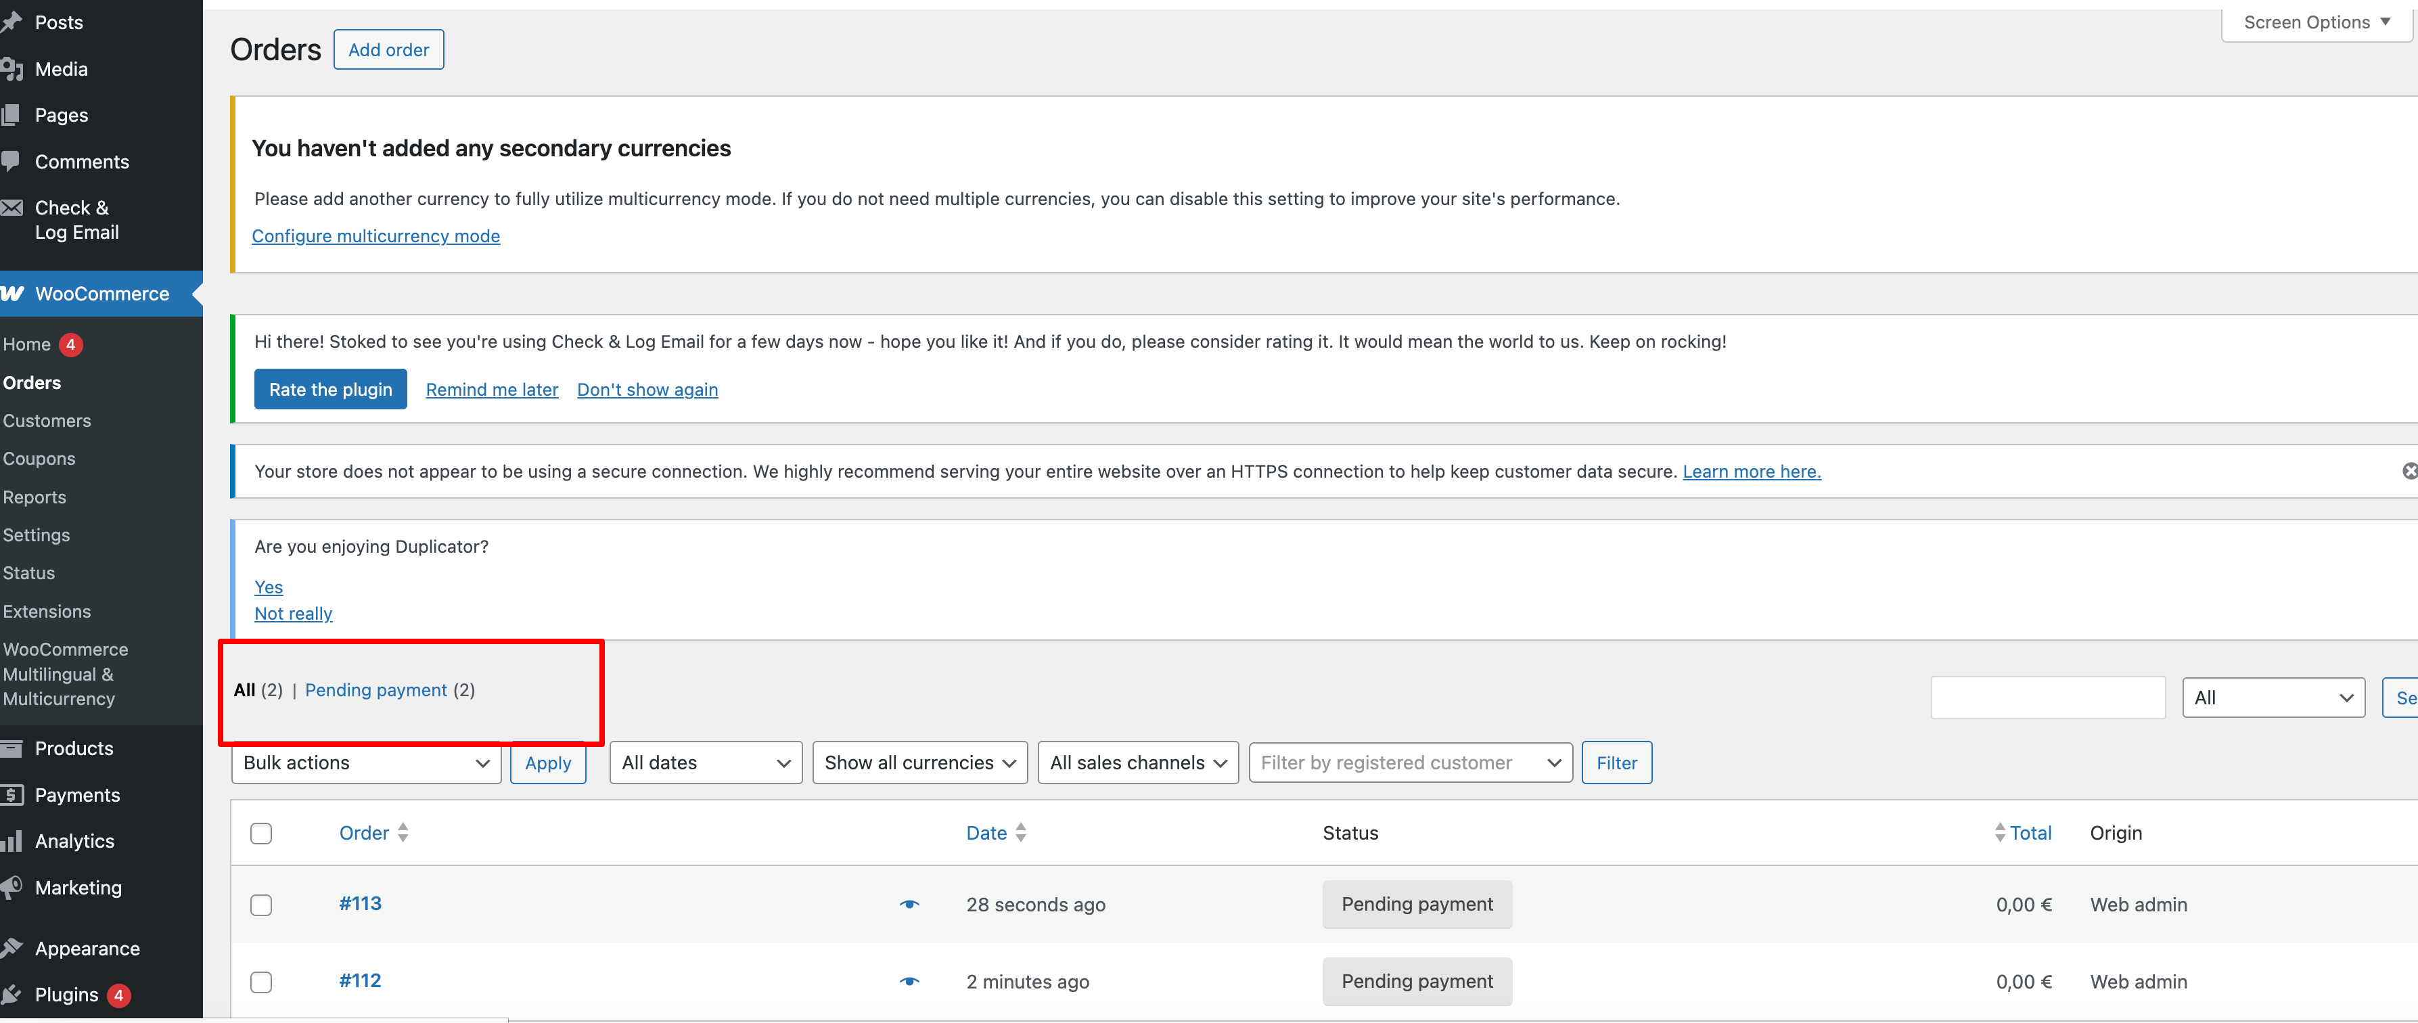Preview order #113 with eye icon

click(x=909, y=905)
